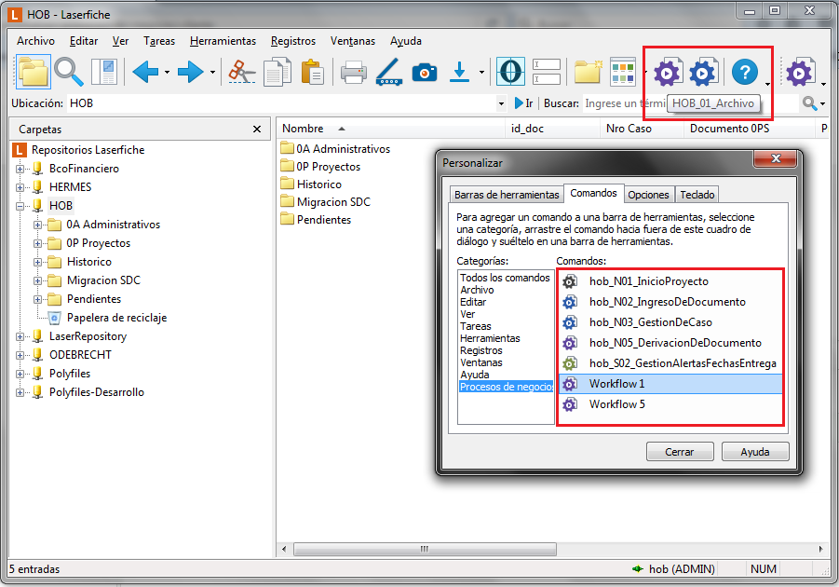Select Todos los comandos category

[x=505, y=278]
